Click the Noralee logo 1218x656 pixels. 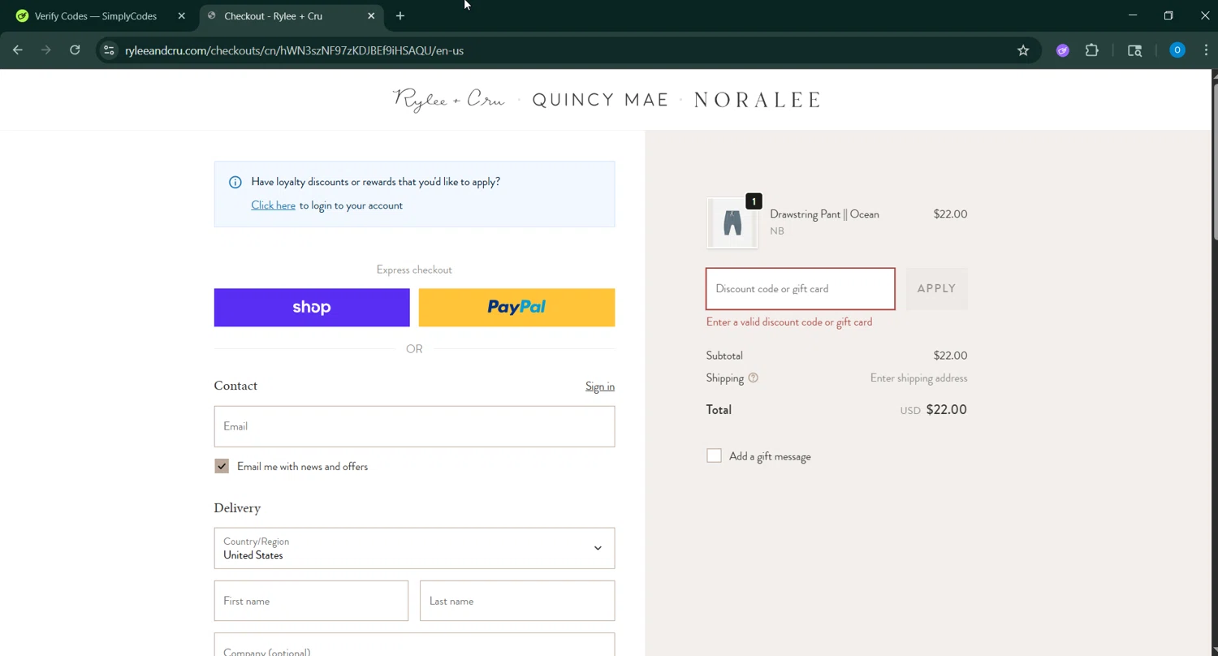point(758,100)
